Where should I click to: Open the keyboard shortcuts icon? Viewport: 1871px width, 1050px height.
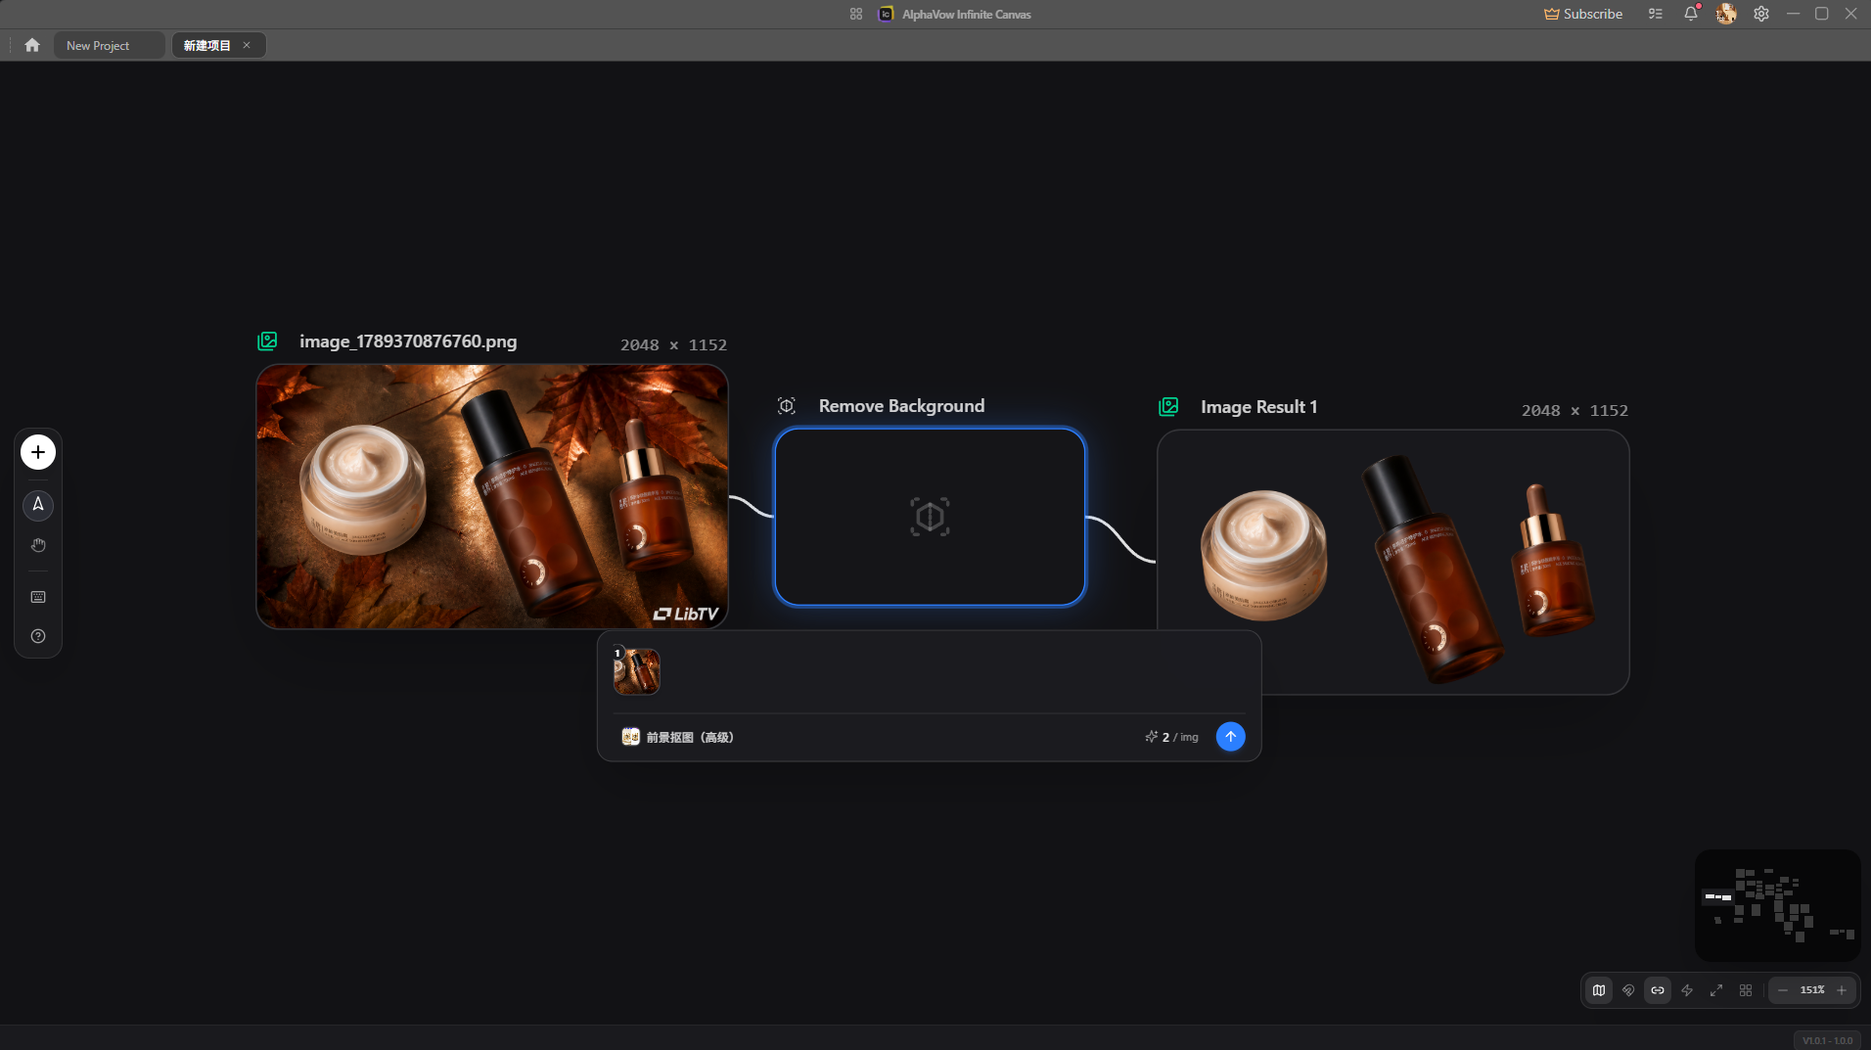(38, 597)
